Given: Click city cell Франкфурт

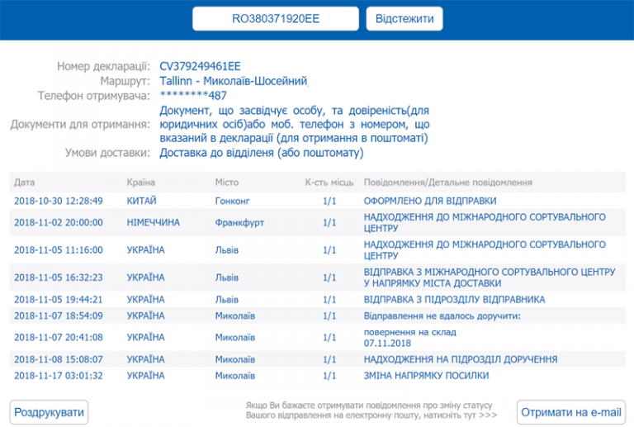Looking at the screenshot, I should [x=239, y=222].
